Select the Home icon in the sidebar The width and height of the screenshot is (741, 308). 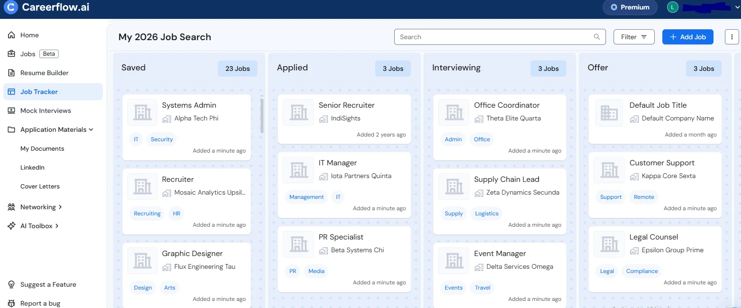click(x=12, y=35)
